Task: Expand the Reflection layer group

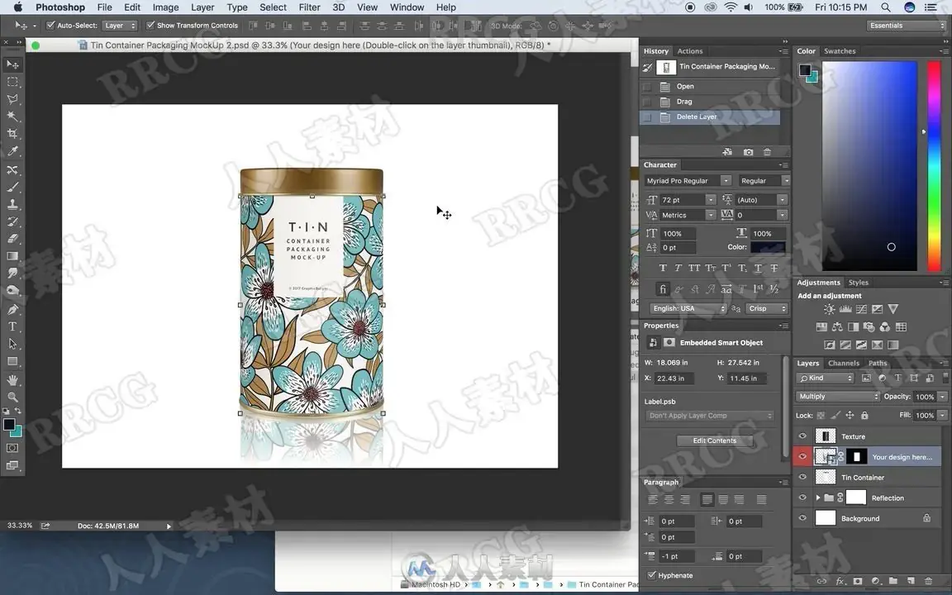Action: click(x=818, y=497)
